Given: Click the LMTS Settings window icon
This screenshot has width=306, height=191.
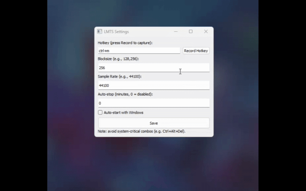Looking at the screenshot, I should pos(99,32).
